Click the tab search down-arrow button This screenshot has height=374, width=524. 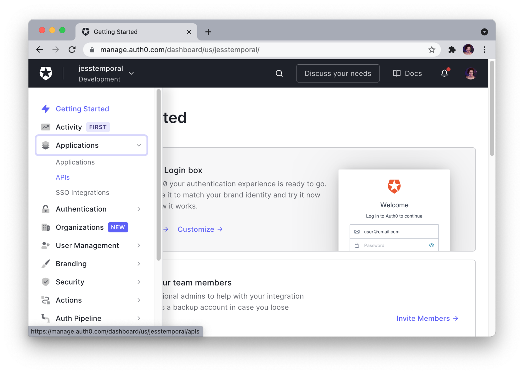tap(484, 32)
